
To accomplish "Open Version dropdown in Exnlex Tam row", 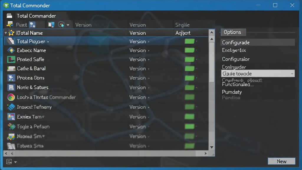I will (149, 117).
